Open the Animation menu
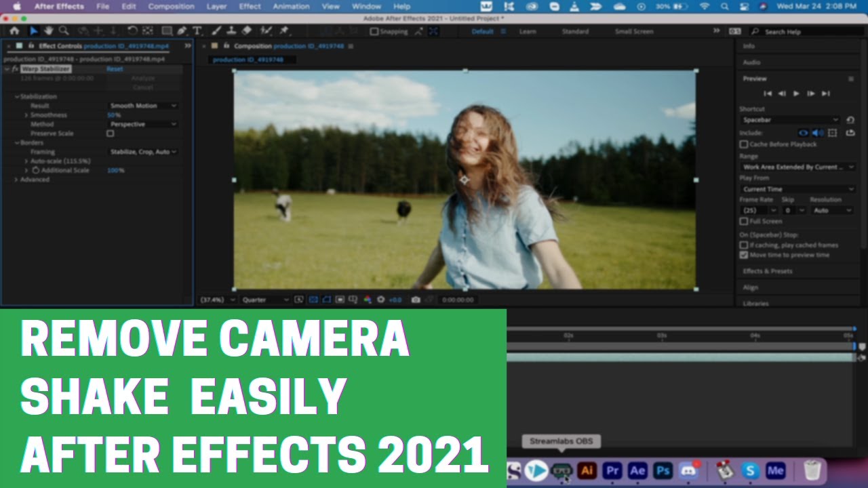The image size is (868, 488). coord(291,7)
